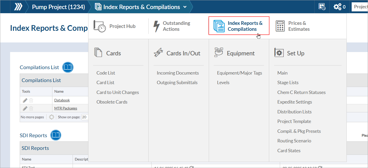Click the Name column header in SDI Reports
This screenshot has width=368, height=168.
coord(26,159)
